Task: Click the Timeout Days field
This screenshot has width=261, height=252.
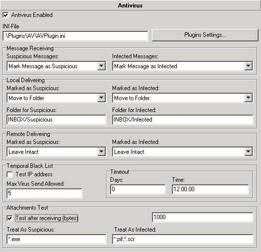Action: (x=138, y=189)
